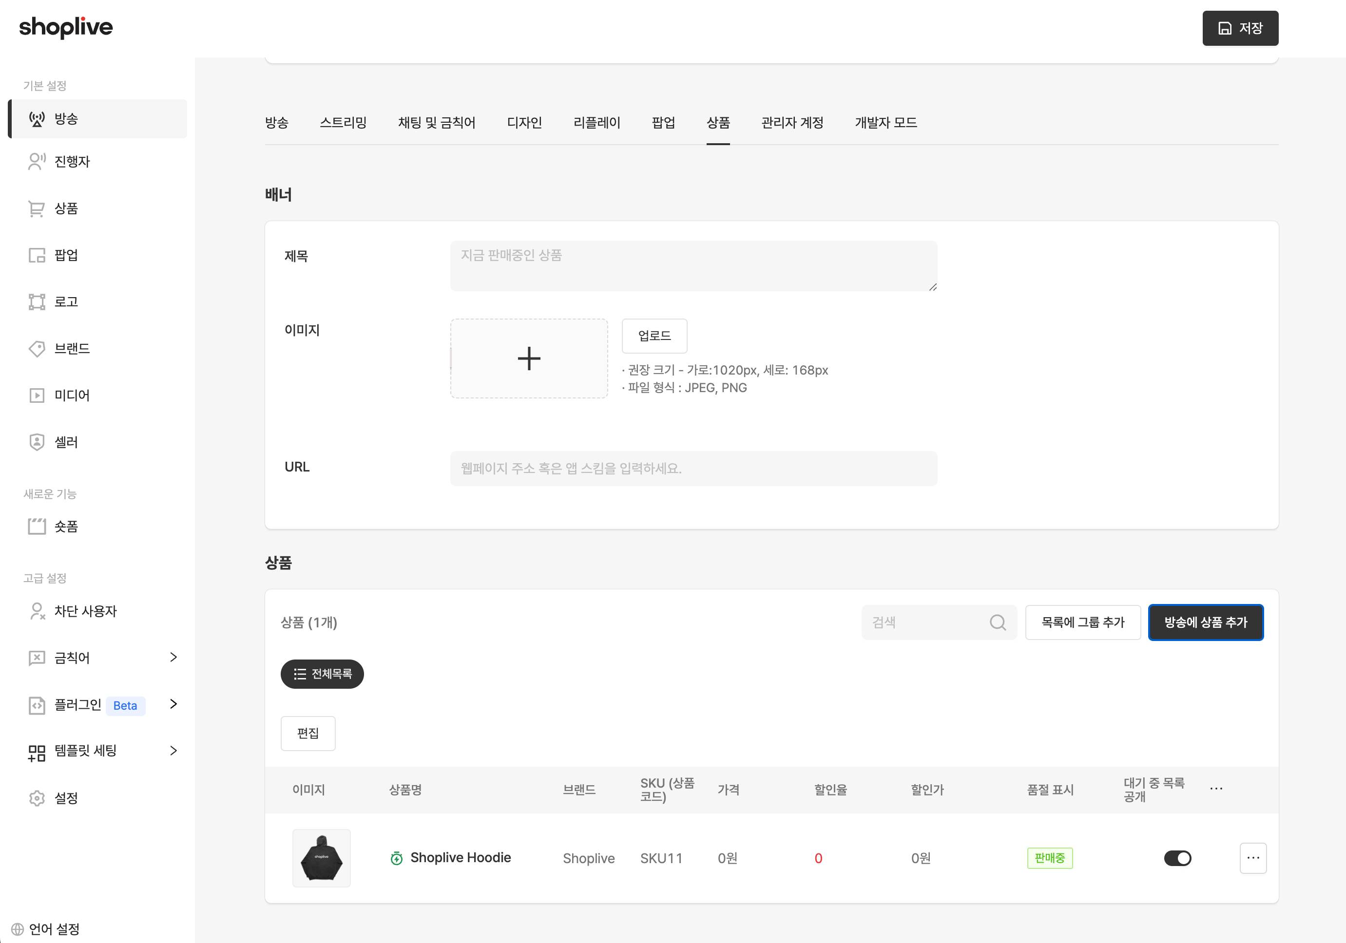
Task: Click the banner 제목 text field
Action: tap(693, 265)
